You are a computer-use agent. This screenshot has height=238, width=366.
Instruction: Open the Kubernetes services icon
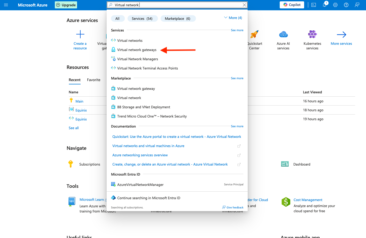coord(312,34)
